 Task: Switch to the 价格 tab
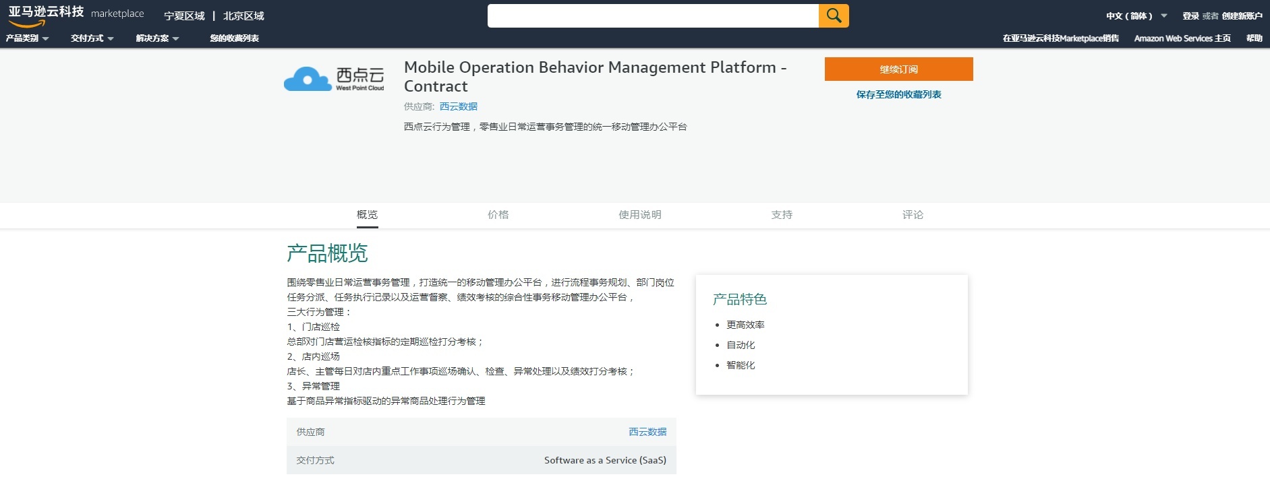point(498,215)
